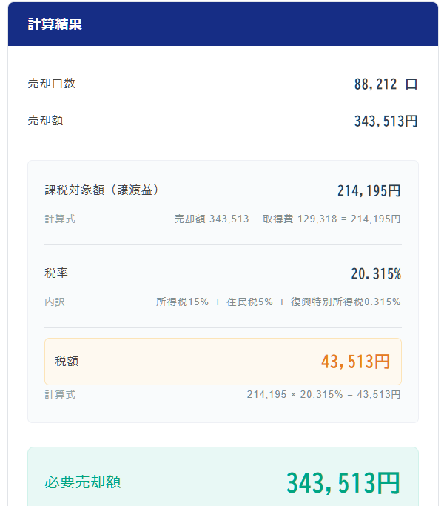Select the 214,195 × 20.315% formula text
The height and width of the screenshot is (506, 444).
click(323, 395)
